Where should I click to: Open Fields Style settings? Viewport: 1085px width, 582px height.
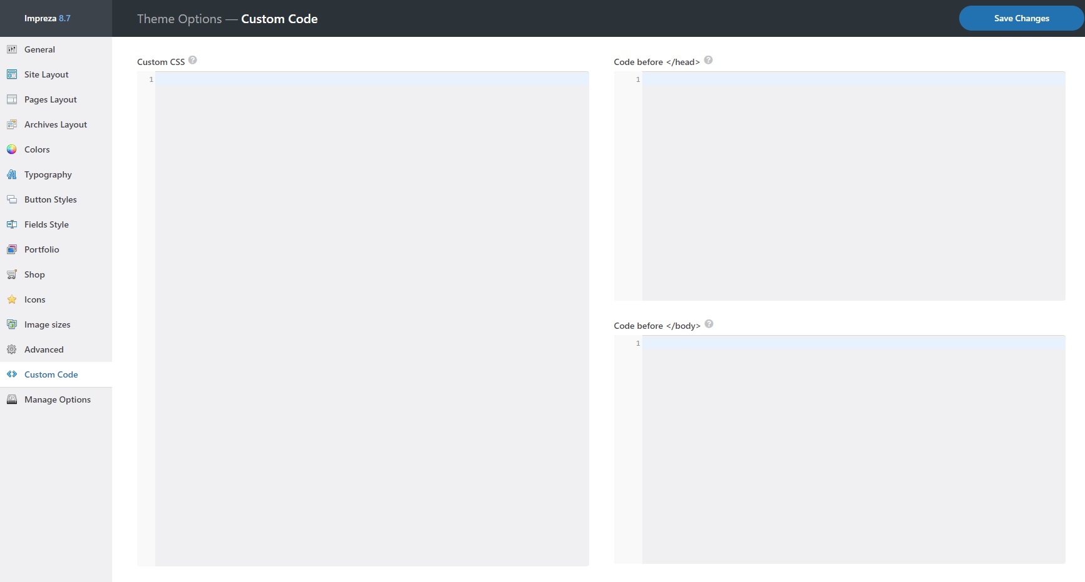(x=56, y=224)
